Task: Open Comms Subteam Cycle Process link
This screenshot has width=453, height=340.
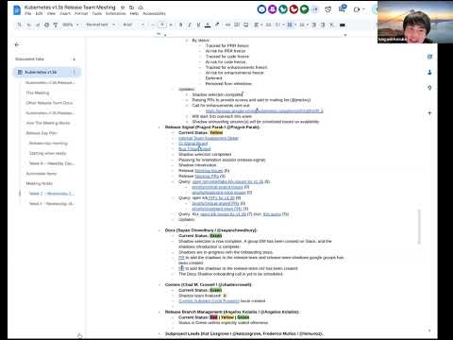Action: [x=210, y=301]
